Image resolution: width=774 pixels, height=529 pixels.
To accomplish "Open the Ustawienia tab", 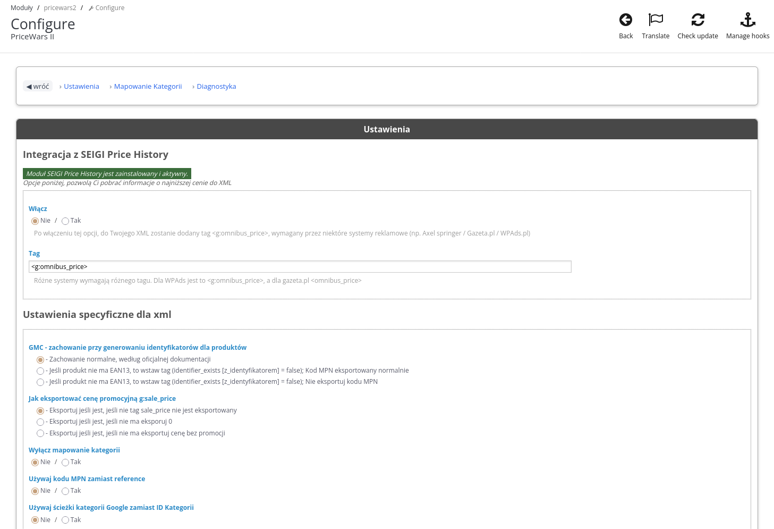I will point(81,87).
